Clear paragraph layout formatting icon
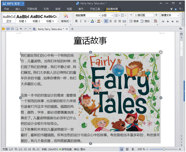The width and height of the screenshot is (186, 152). 155,21
